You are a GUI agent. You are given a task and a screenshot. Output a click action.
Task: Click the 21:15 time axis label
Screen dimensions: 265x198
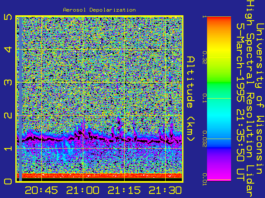coord(124,190)
